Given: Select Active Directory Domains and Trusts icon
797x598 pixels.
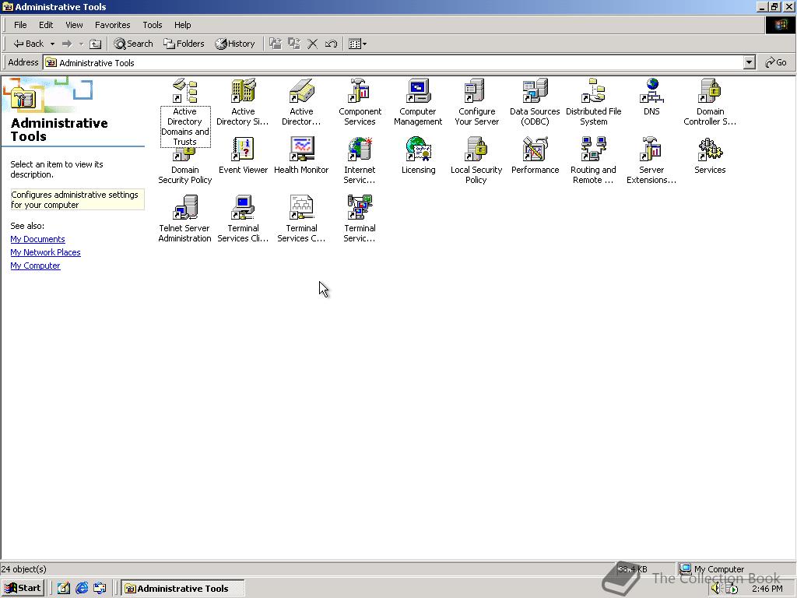Looking at the screenshot, I should click(x=185, y=90).
